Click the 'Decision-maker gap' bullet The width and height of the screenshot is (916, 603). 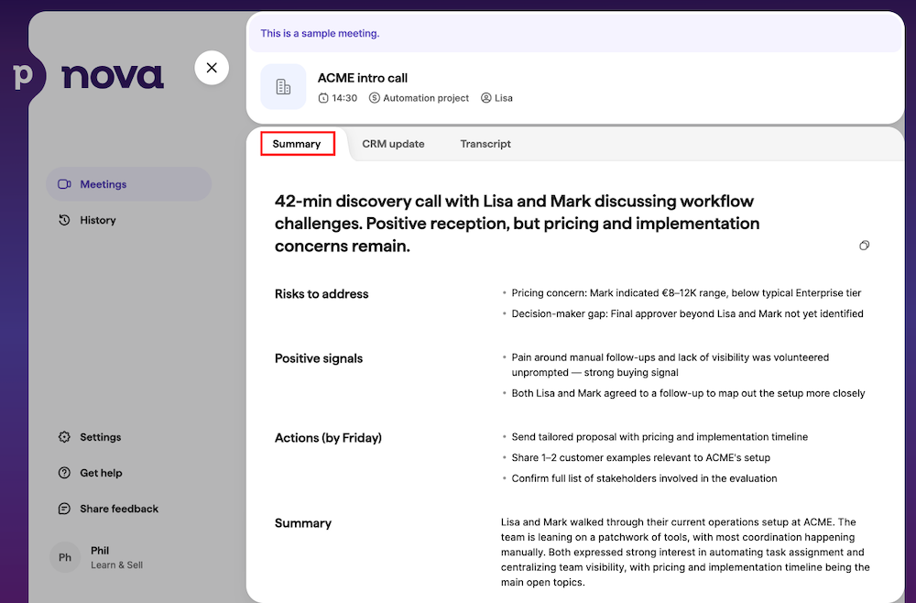(687, 313)
